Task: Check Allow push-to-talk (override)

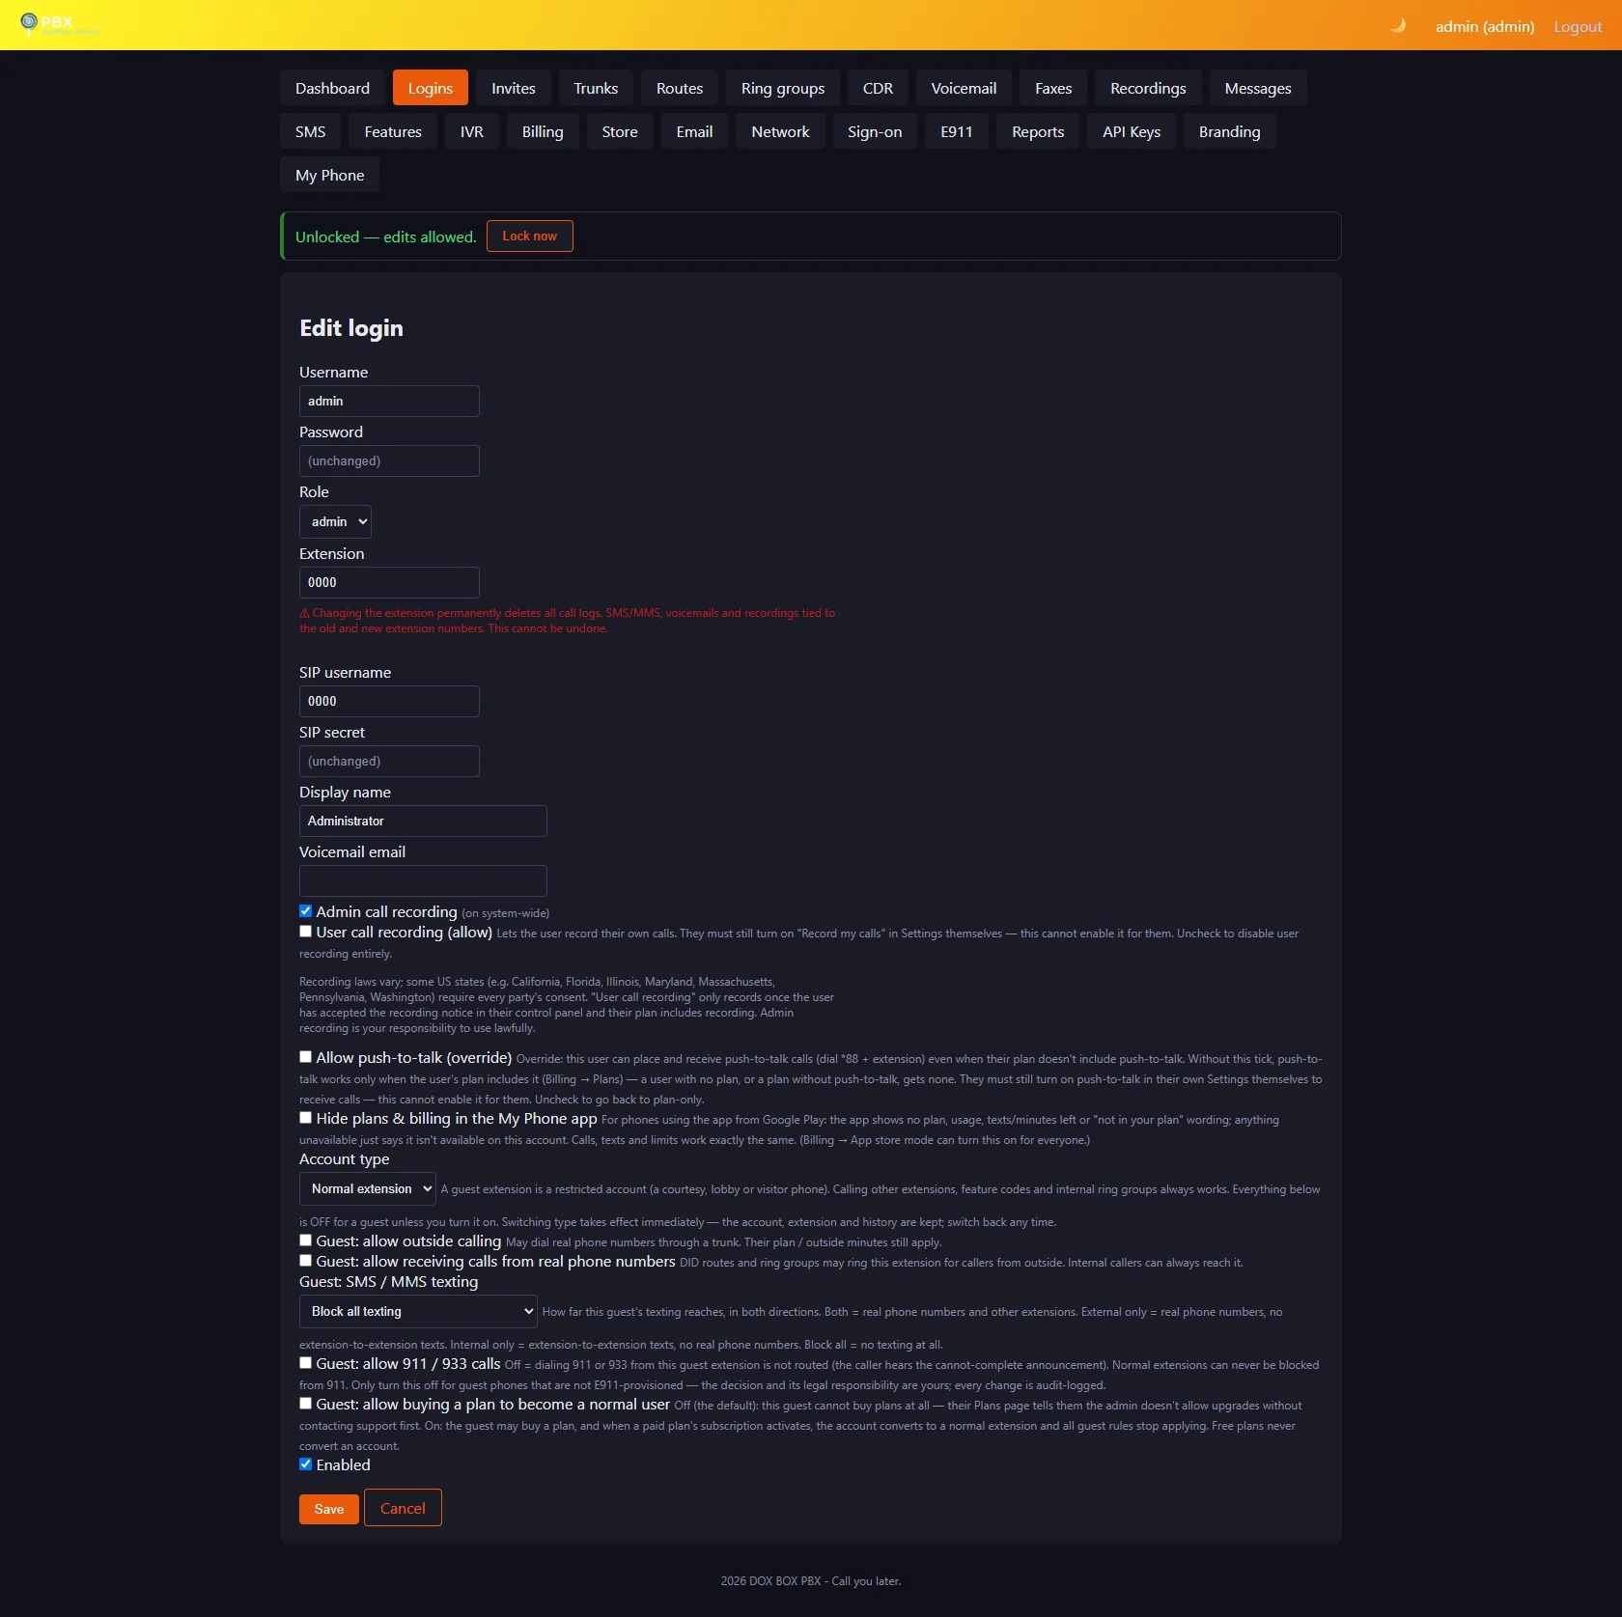Action: point(305,1057)
